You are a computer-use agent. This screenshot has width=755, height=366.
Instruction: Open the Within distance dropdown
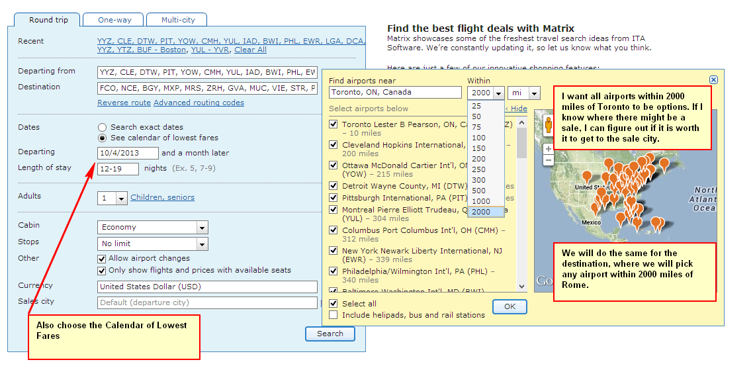[x=486, y=93]
